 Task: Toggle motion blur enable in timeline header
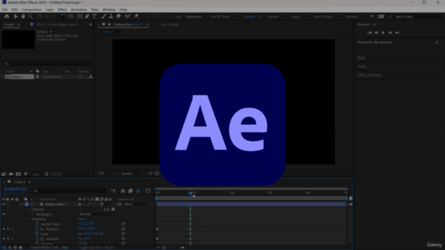point(138,191)
